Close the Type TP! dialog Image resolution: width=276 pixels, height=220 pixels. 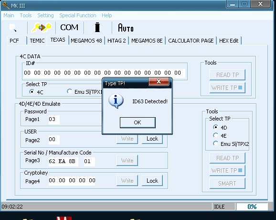(159, 81)
